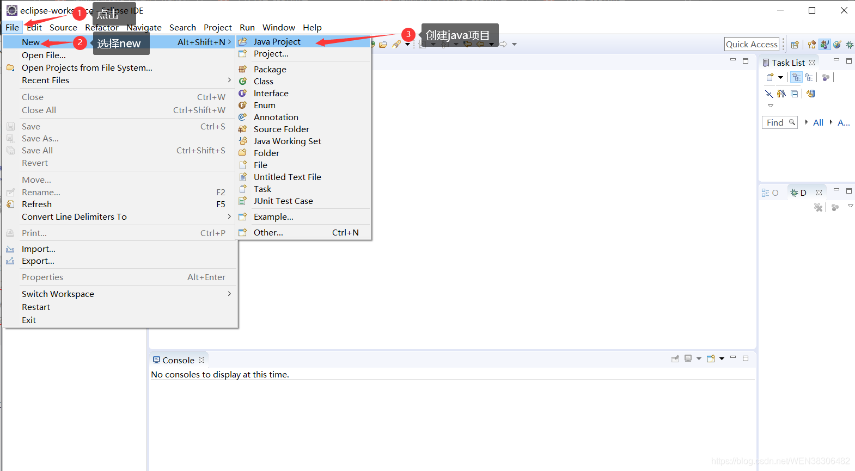Toggle Hide Completed Tasks icon in Task List
The image size is (855, 471).
point(769,94)
